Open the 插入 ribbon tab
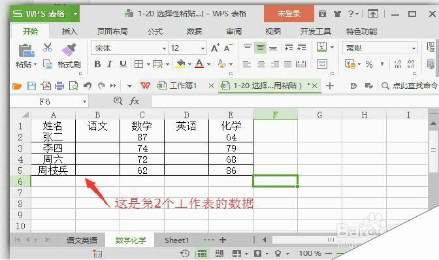The image size is (439, 260). coord(69,31)
